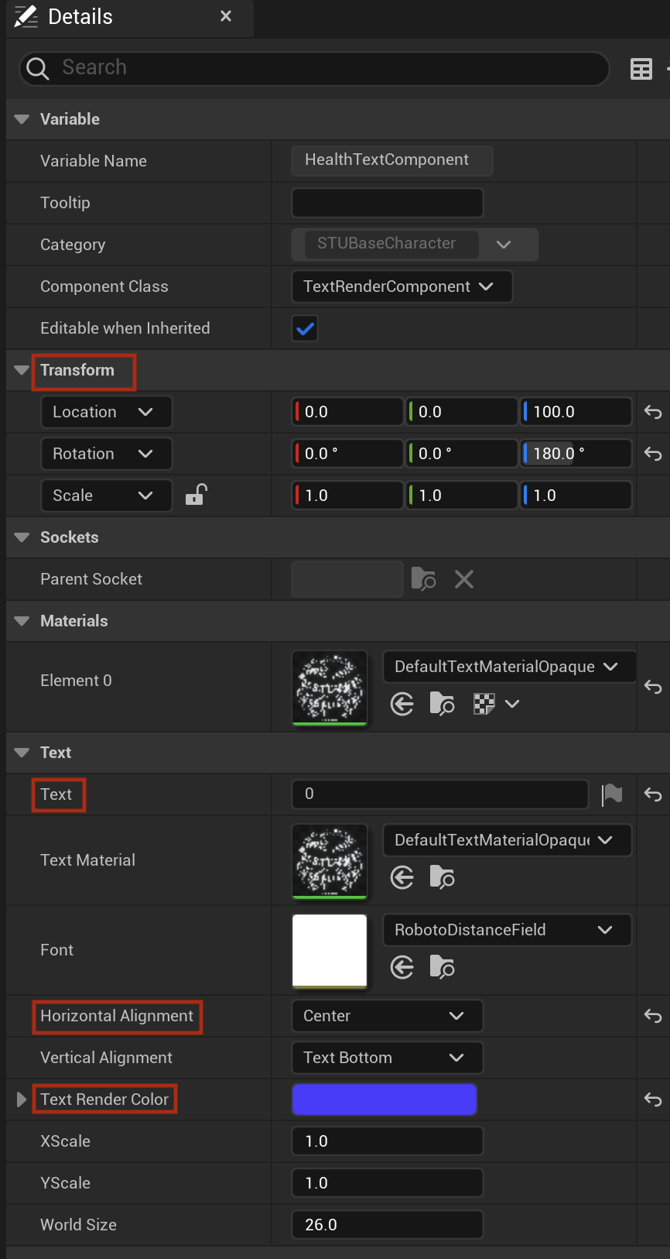Open the property matrix grid view icon
Image resolution: width=670 pixels, height=1259 pixels.
point(641,69)
